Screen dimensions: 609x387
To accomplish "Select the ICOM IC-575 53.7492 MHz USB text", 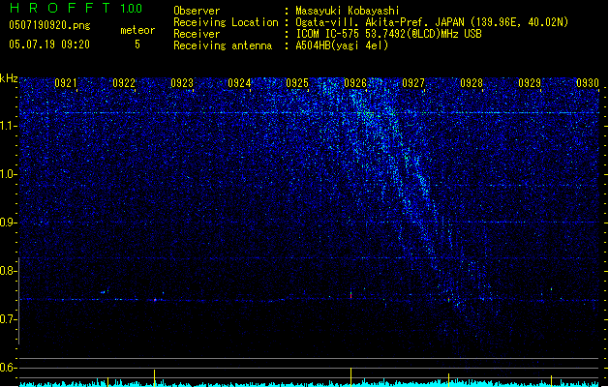I will point(388,34).
